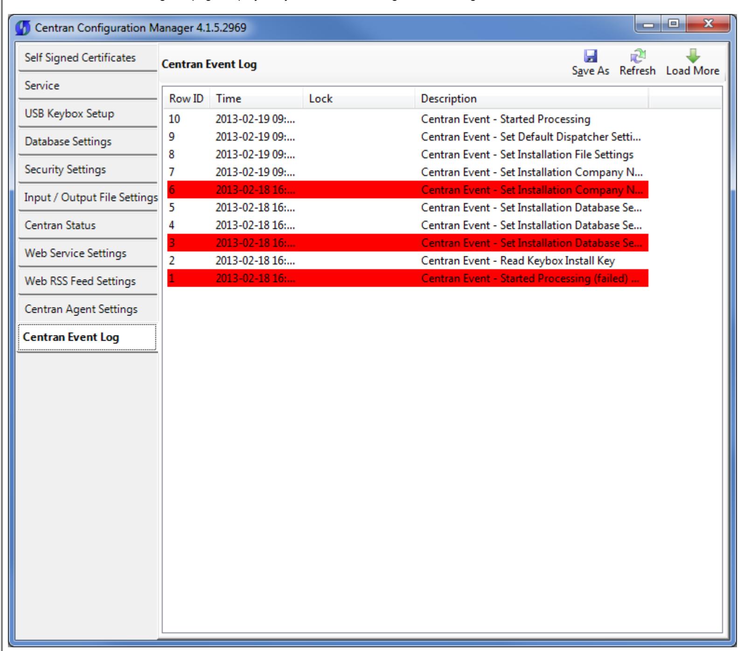Open the Self Signed Certificates tab
This screenshot has width=744, height=651.
tap(88, 58)
